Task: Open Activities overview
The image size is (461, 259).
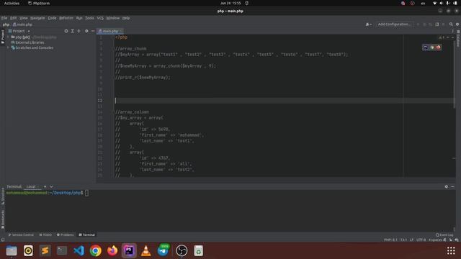Action: (x=12, y=3)
